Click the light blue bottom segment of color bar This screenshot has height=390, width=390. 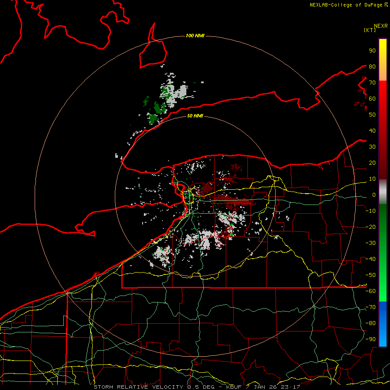point(383,338)
